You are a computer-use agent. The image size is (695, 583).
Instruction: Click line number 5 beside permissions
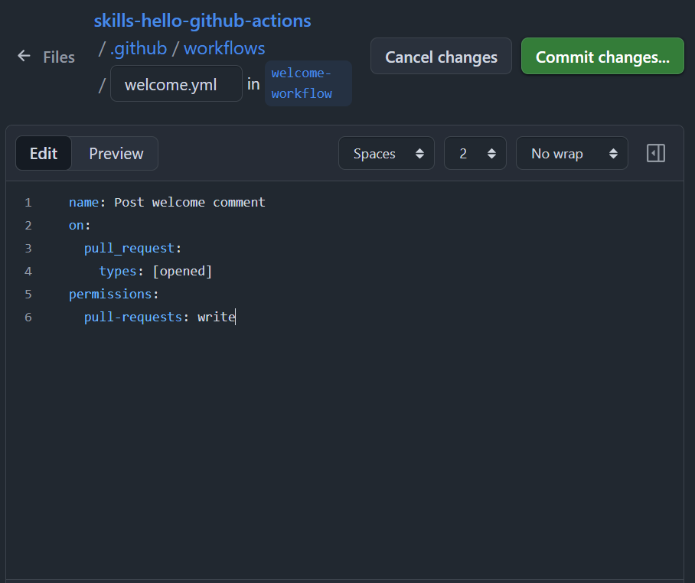tap(28, 294)
